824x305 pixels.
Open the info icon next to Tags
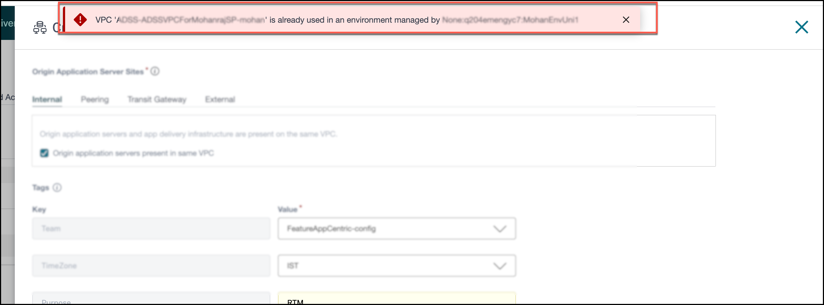pos(57,187)
